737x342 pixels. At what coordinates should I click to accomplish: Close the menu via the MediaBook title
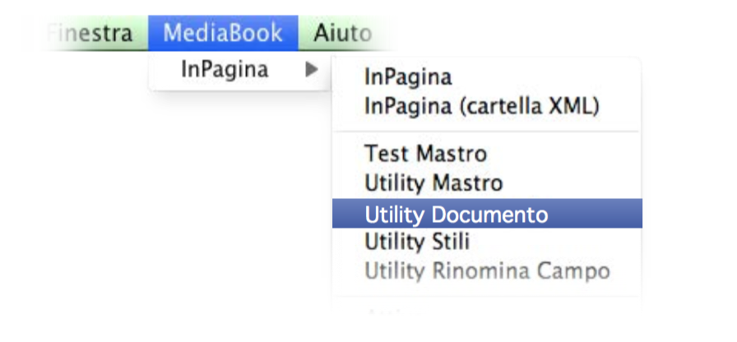click(x=223, y=34)
